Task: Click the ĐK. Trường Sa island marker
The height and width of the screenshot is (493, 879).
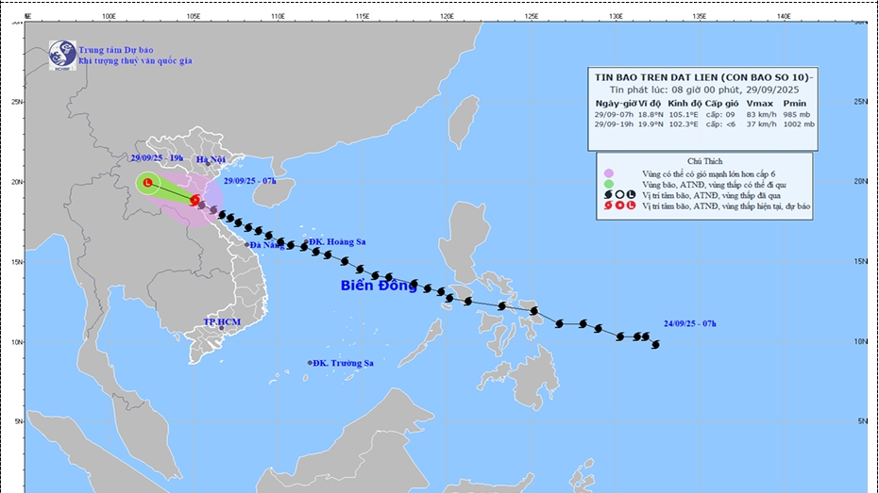Action: pos(310,363)
